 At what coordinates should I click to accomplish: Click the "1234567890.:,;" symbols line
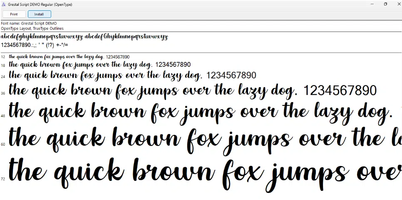coord(35,45)
